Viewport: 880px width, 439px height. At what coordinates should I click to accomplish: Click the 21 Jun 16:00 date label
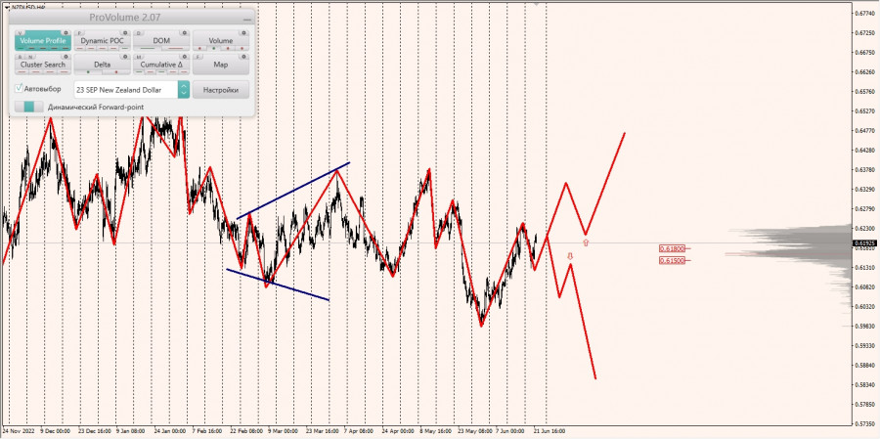point(549,432)
